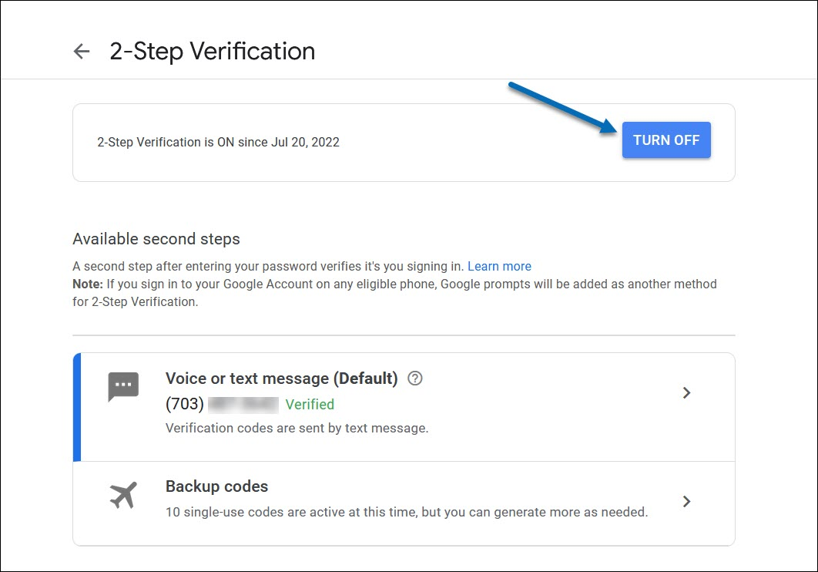Click the back arrow next to 2-Step Verification
Screen dimensions: 818x572
[81, 52]
